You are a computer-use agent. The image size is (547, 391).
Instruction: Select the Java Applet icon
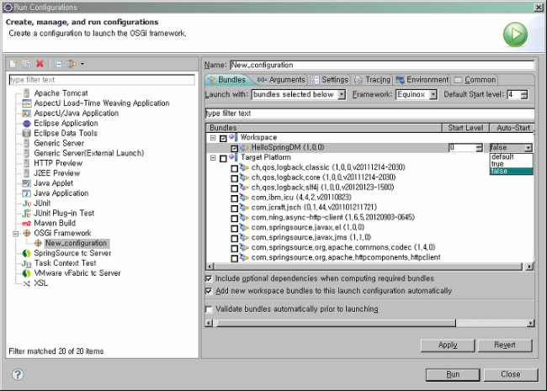click(27, 183)
